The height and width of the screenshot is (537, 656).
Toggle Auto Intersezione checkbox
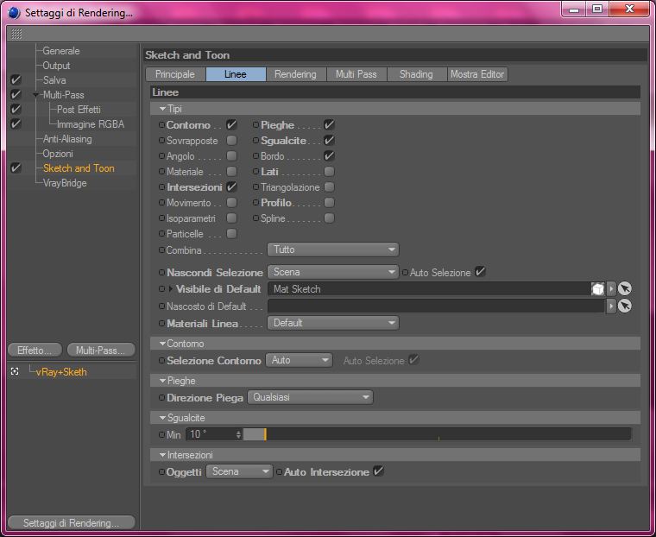tap(378, 471)
